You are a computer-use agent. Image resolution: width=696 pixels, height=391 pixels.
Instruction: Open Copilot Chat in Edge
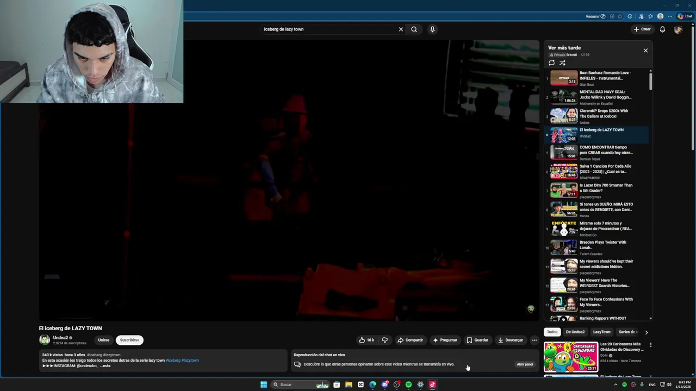tap(685, 16)
